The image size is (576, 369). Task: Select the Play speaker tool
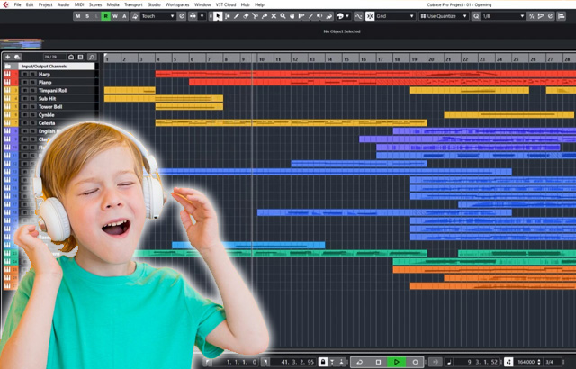(320, 16)
